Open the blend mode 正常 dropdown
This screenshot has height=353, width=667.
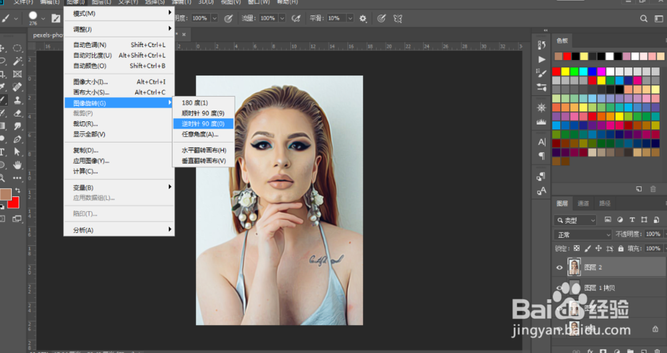coord(583,234)
